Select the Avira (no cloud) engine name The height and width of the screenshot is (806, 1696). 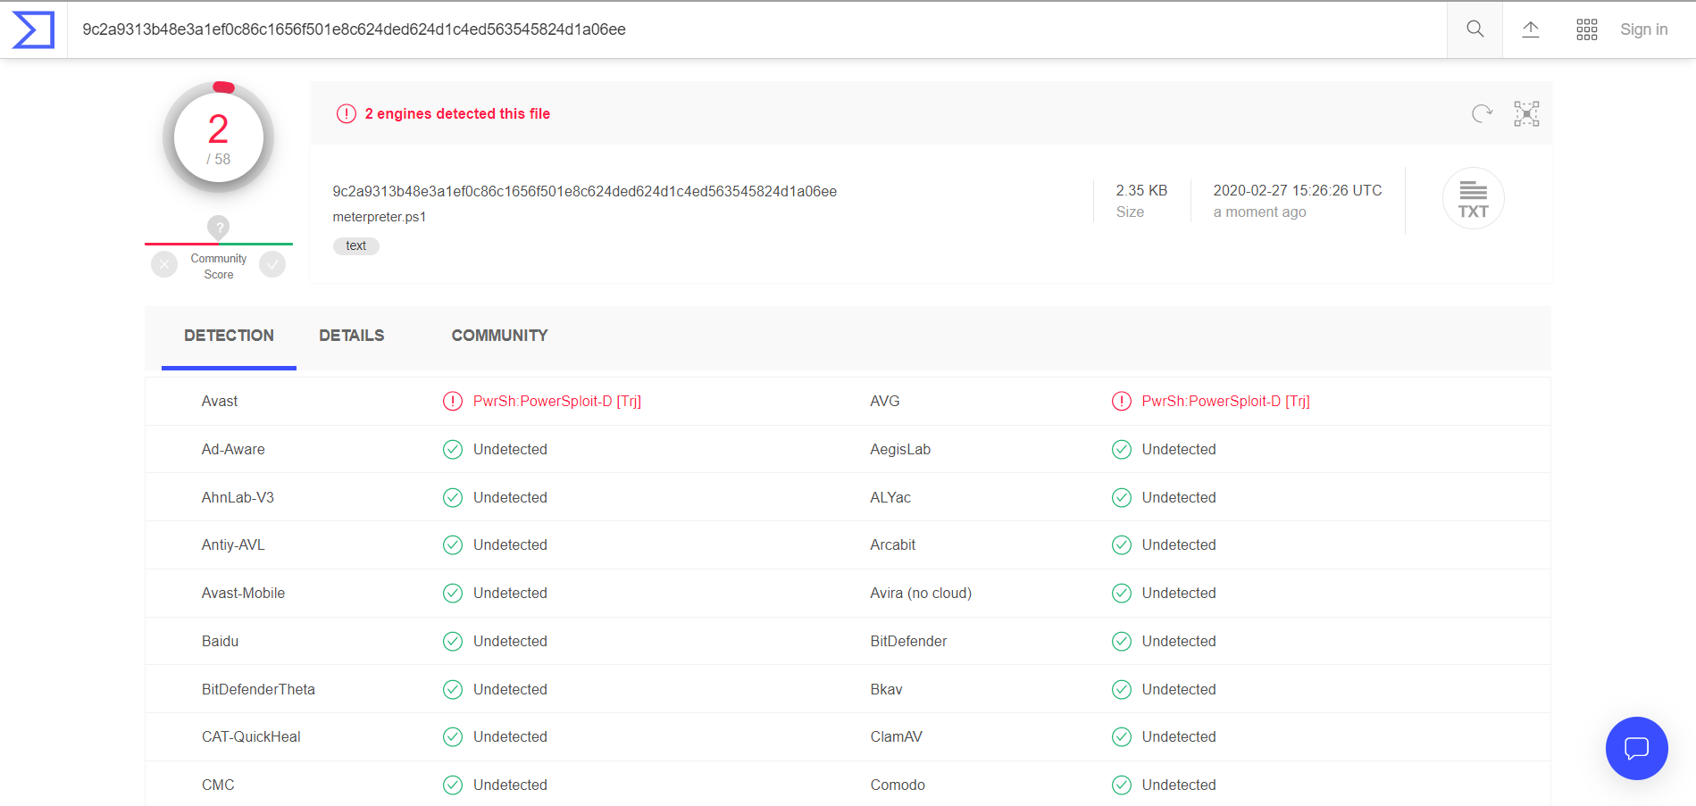[x=921, y=594]
